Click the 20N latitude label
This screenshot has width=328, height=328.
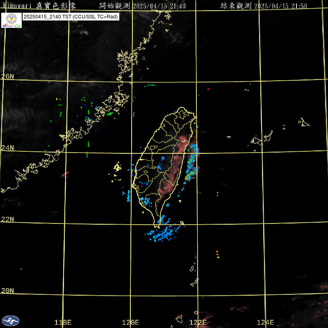tap(7, 290)
